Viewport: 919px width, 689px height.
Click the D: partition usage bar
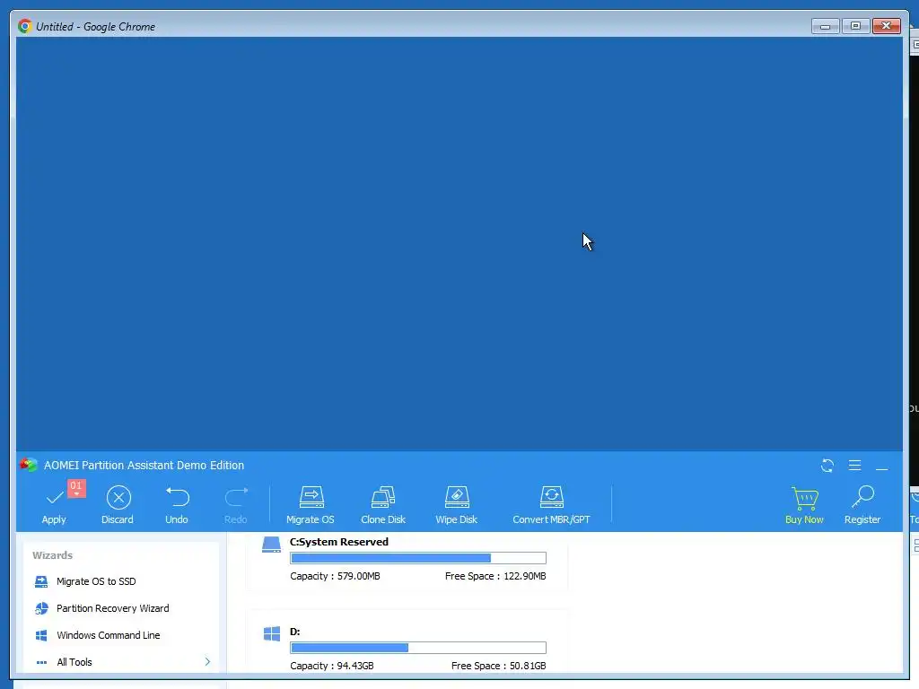pyautogui.click(x=418, y=648)
